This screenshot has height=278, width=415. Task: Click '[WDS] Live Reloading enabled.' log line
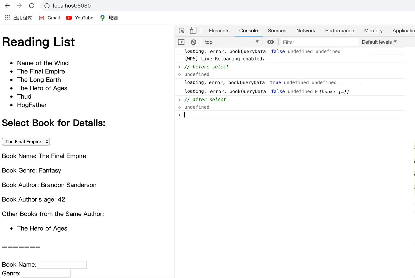224,59
